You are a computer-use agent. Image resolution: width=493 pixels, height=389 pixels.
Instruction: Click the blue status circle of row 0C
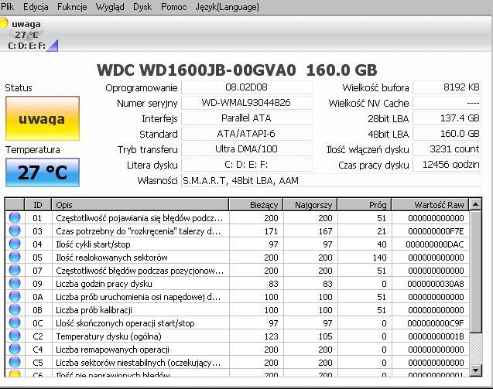pos(15,322)
